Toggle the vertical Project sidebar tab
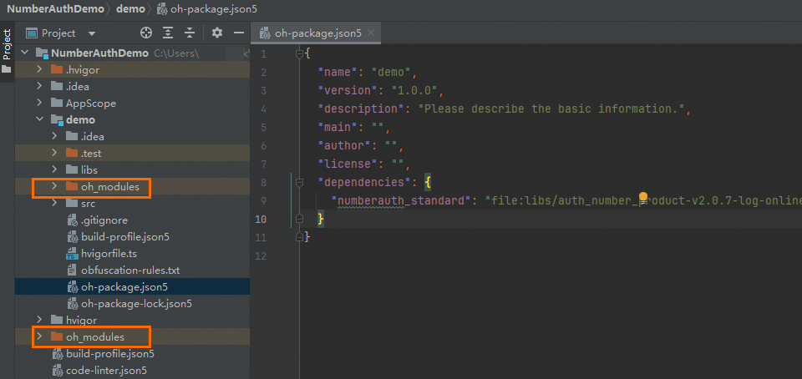Viewport: 802px width, 379px height. (7, 44)
